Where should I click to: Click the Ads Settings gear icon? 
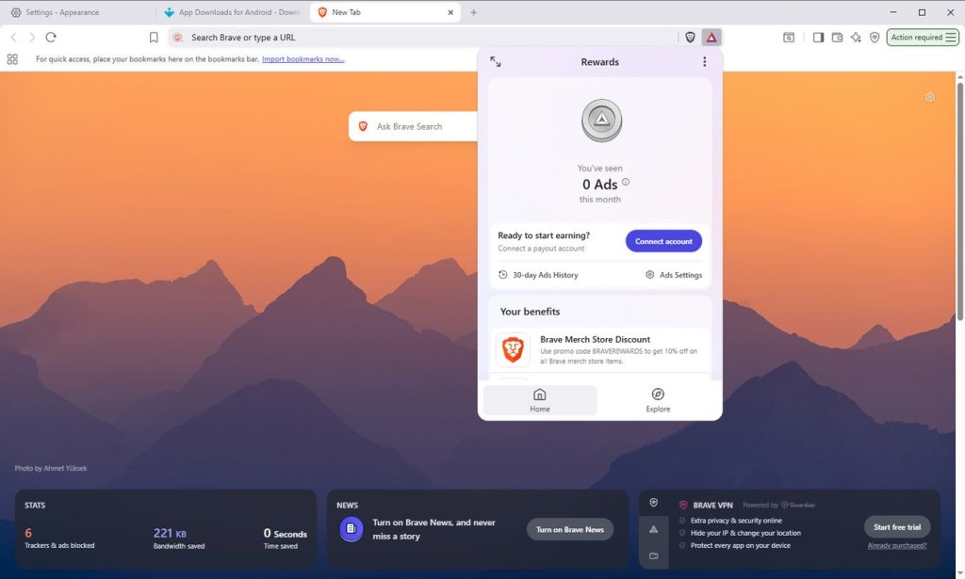(650, 275)
